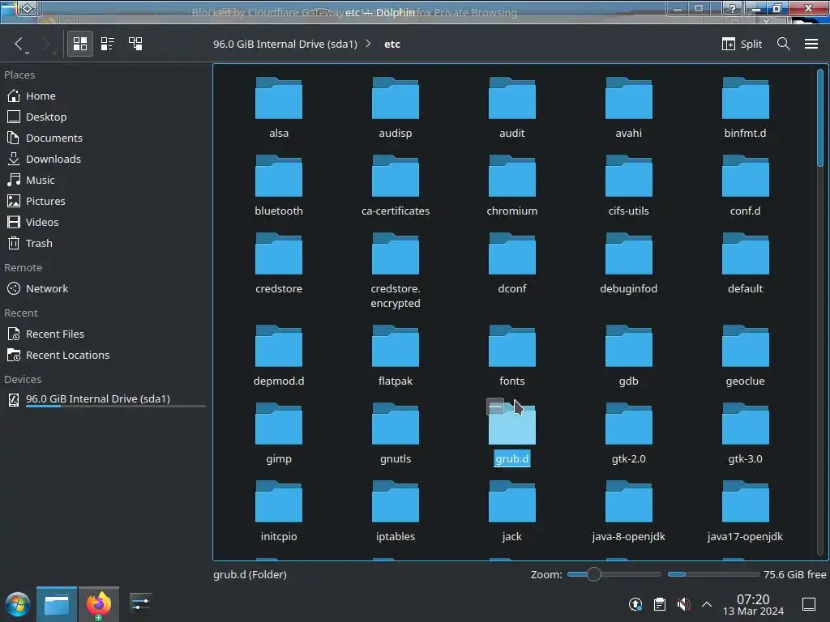The height and width of the screenshot is (622, 830).
Task: Select the fonts folder
Action: tap(512, 356)
